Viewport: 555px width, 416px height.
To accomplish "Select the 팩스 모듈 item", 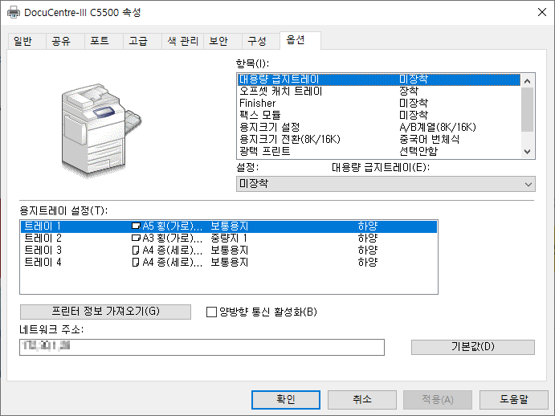I will pyautogui.click(x=379, y=116).
